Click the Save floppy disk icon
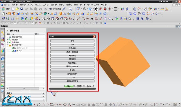The height and width of the screenshot is (107, 181). coord(21,9)
